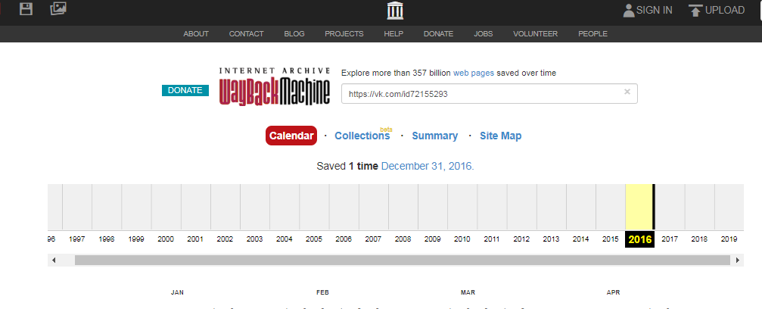Select year 2013 on the timeline
The height and width of the screenshot is (309, 762).
tap(551, 239)
